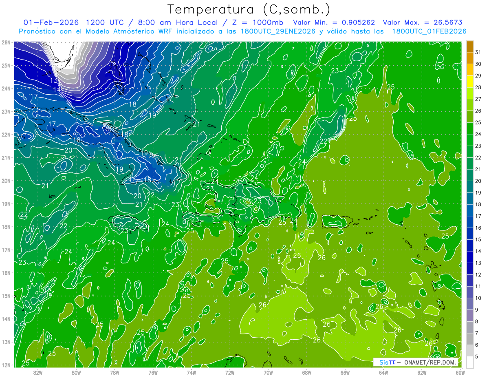This screenshot has width=489, height=378.
Task: Click the 76W longitude axis label
Action: pos(153,372)
